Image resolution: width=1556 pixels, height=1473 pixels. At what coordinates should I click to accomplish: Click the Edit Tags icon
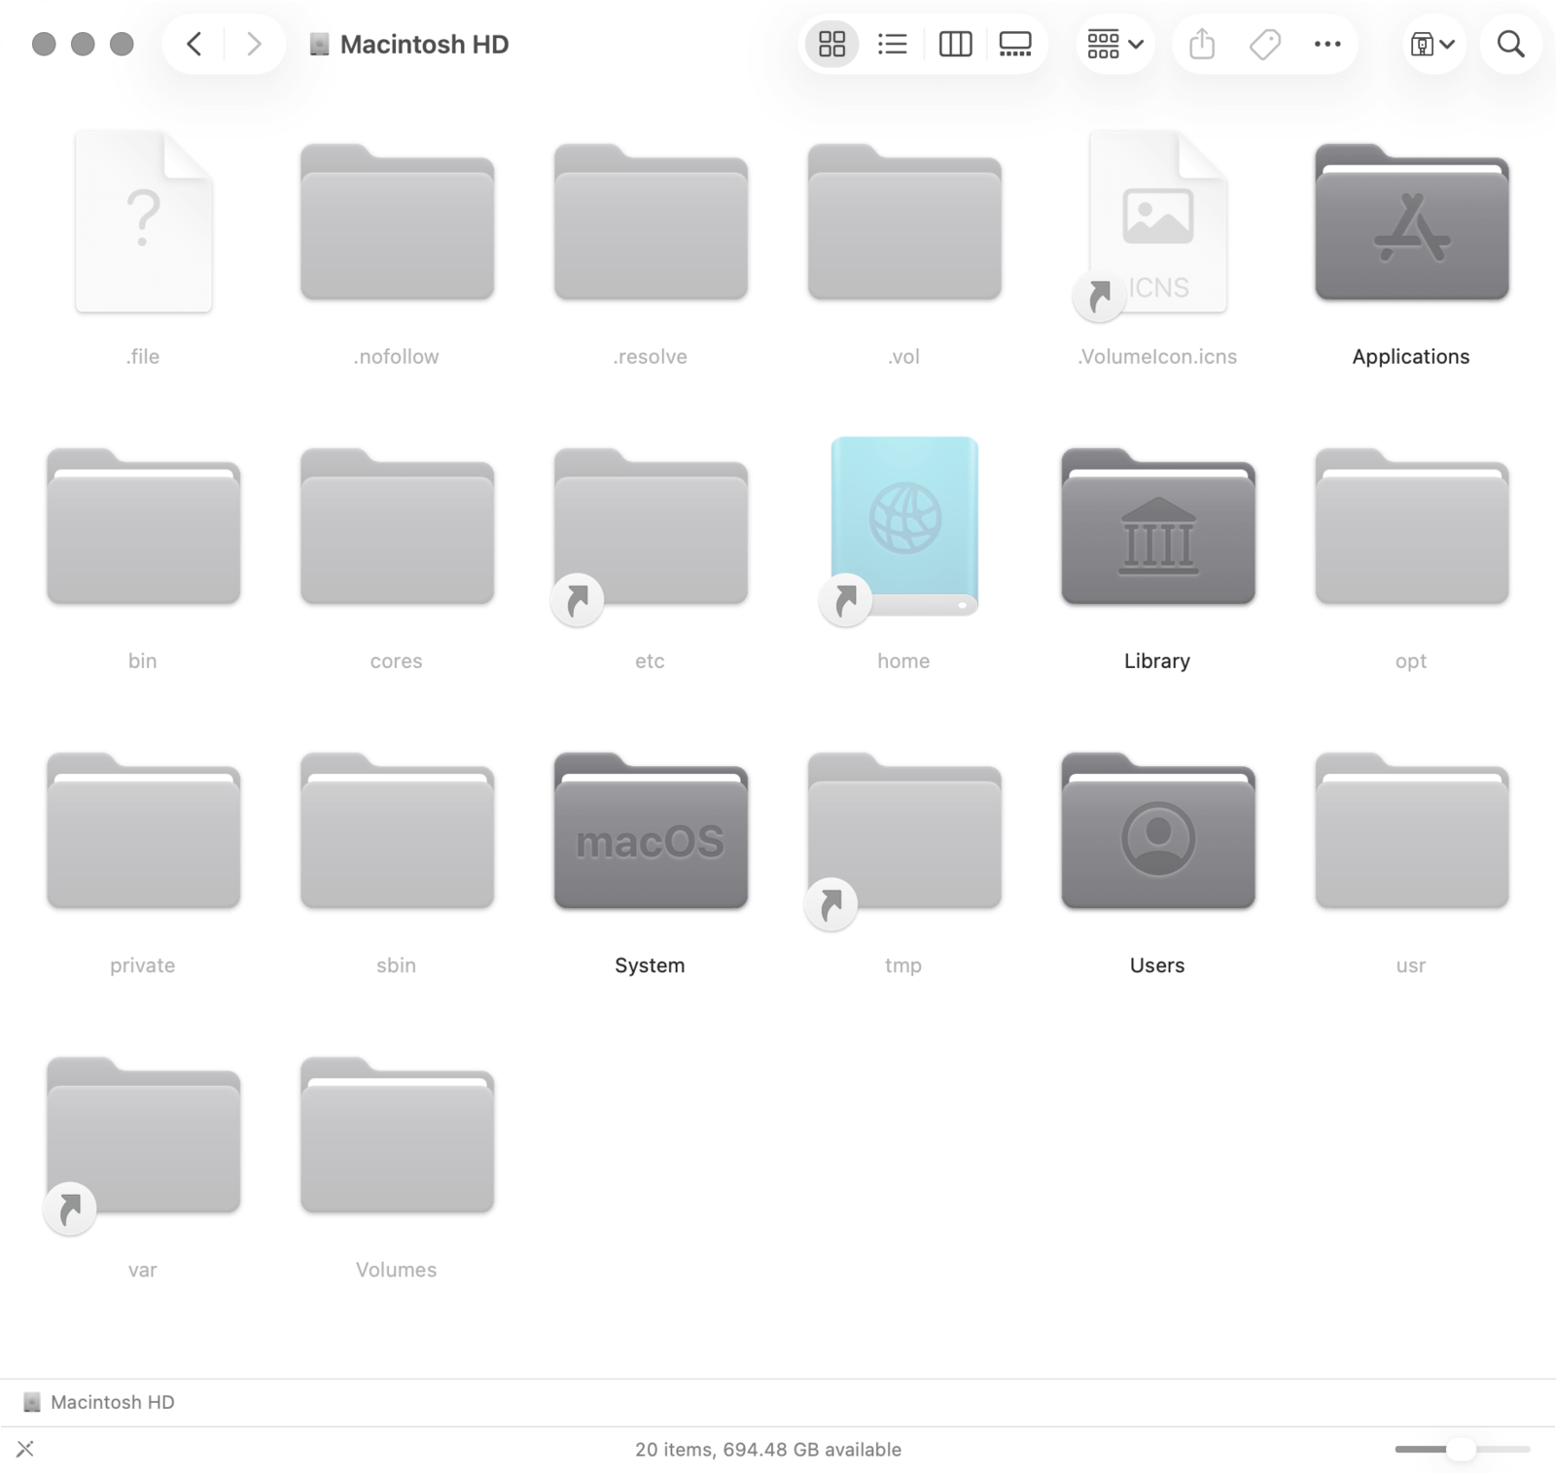tap(1264, 44)
